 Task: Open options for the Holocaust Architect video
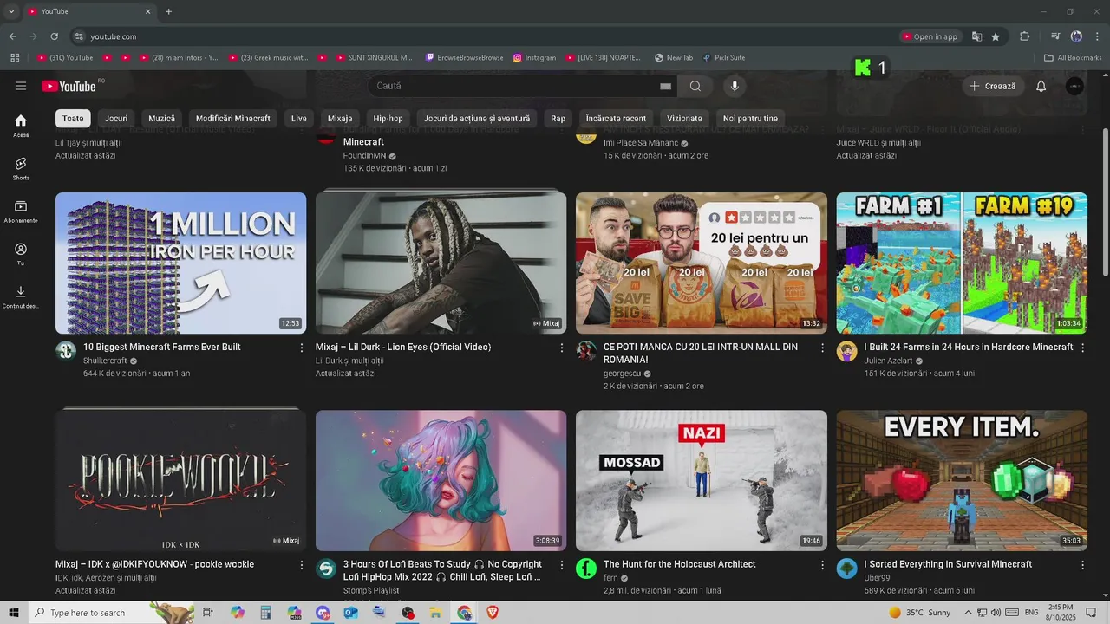pyautogui.click(x=822, y=565)
